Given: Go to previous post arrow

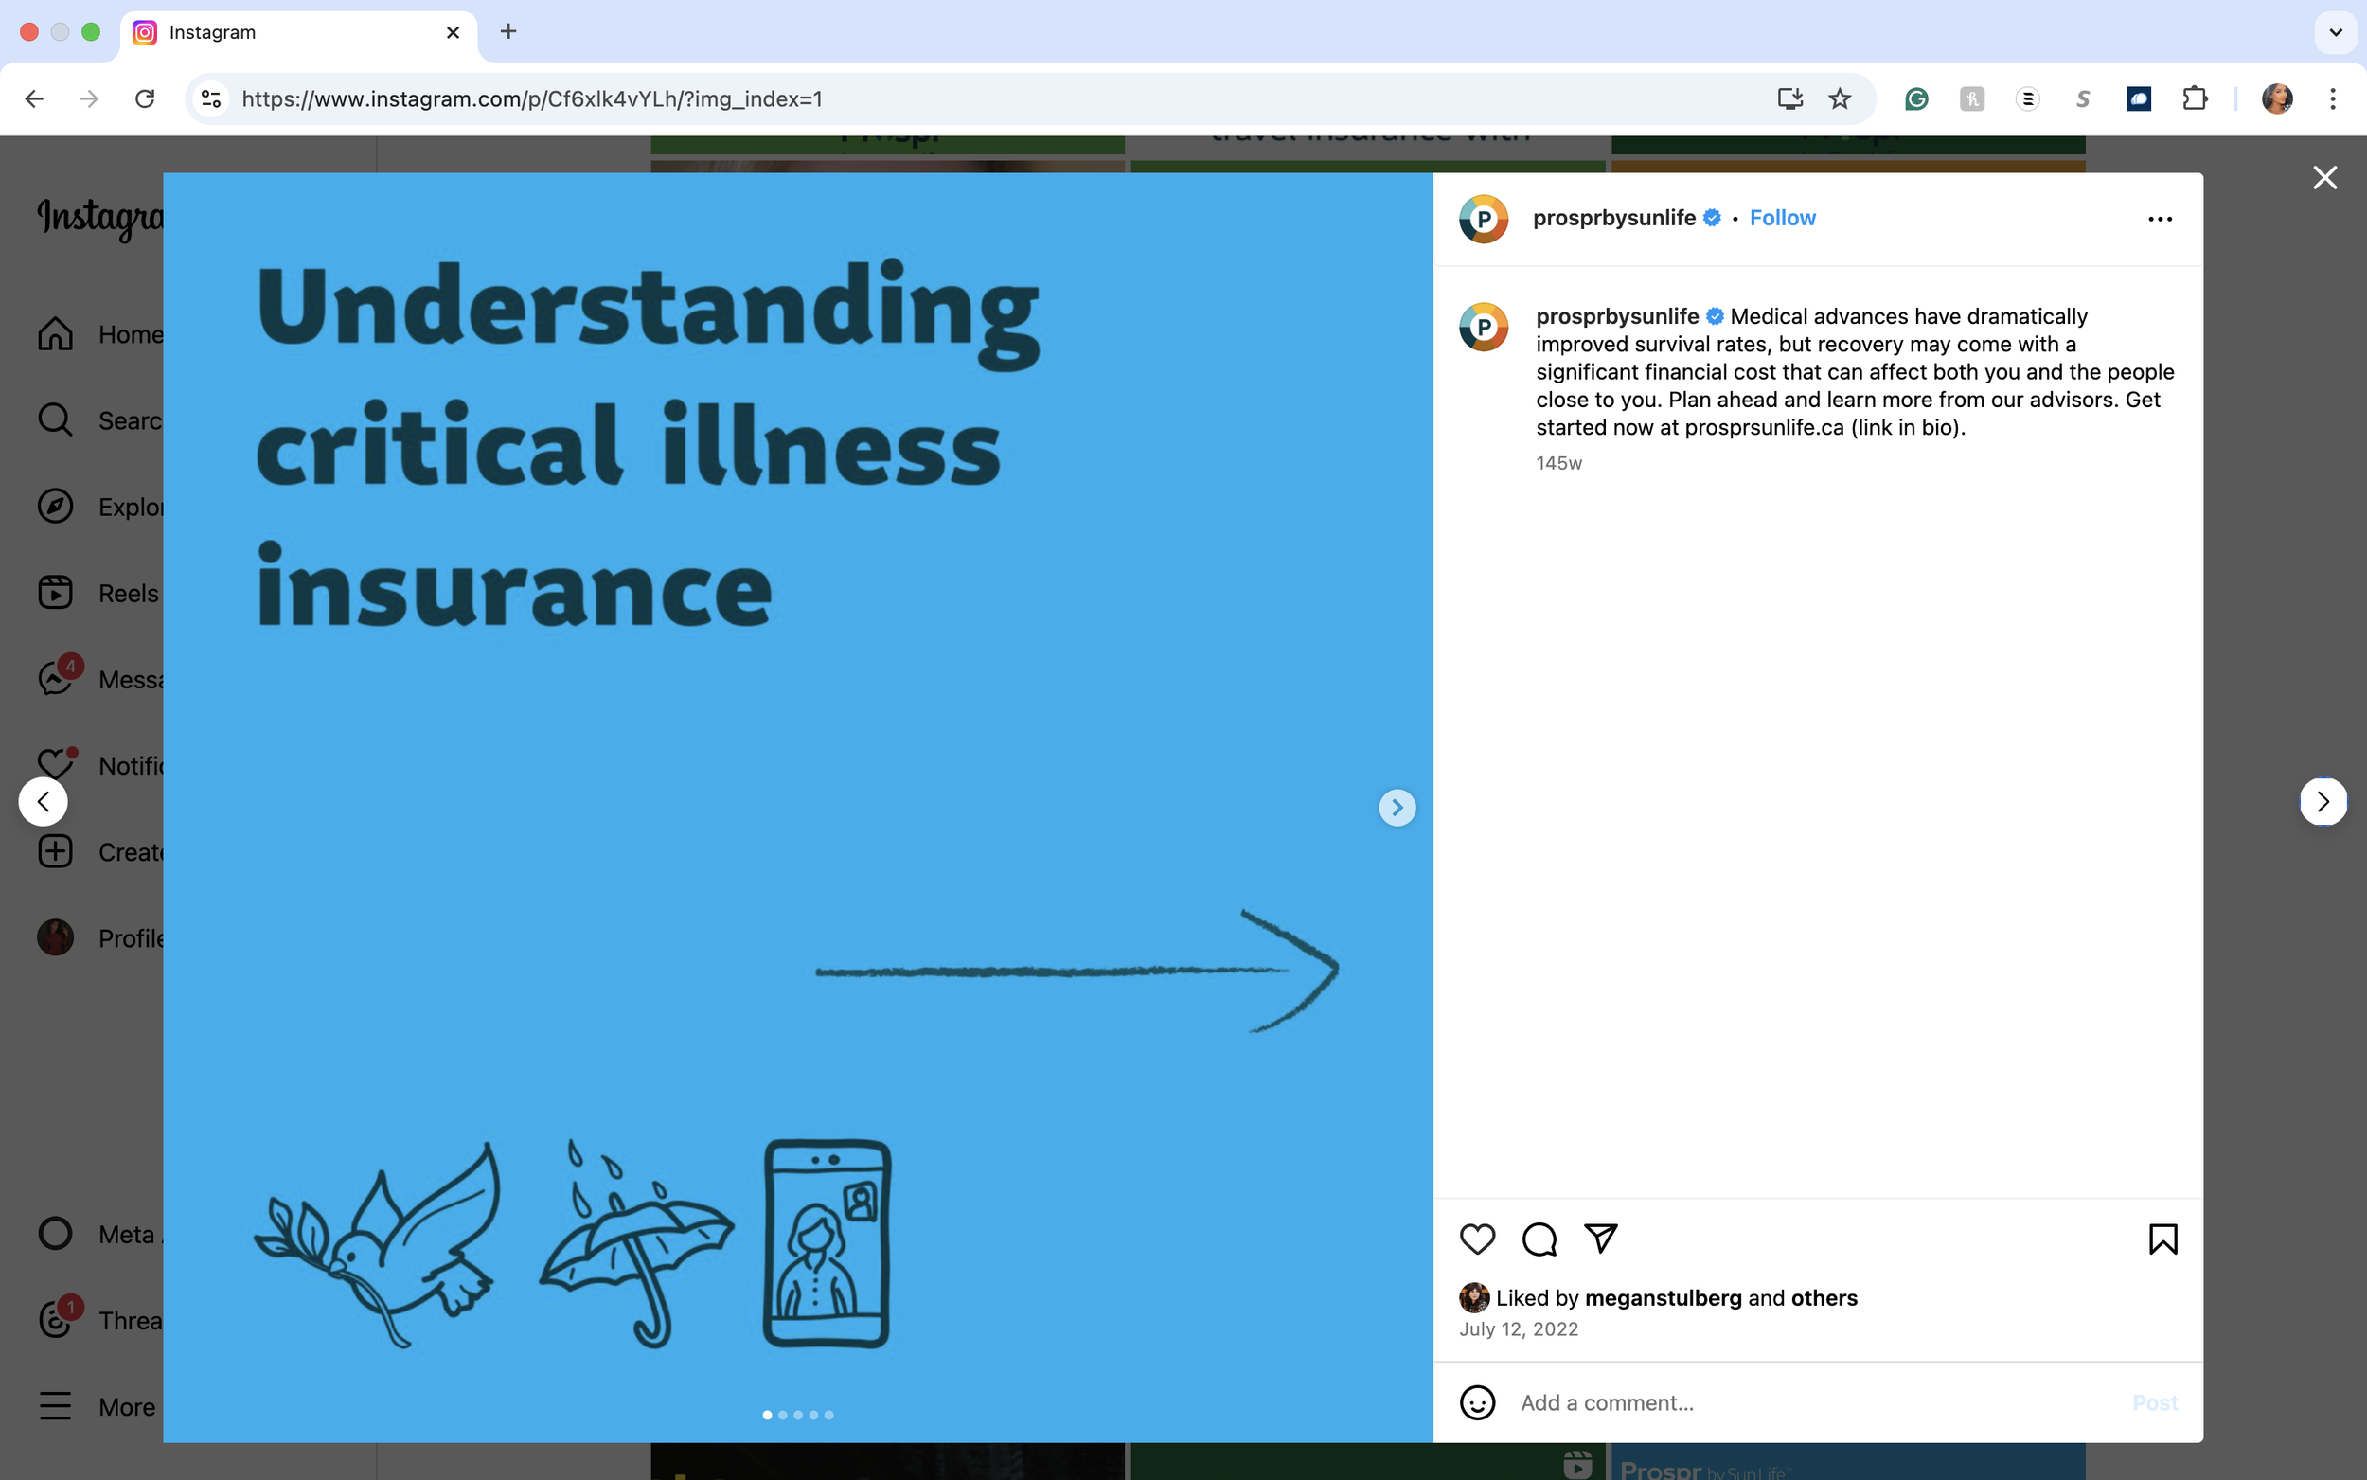Looking at the screenshot, I should 43,802.
